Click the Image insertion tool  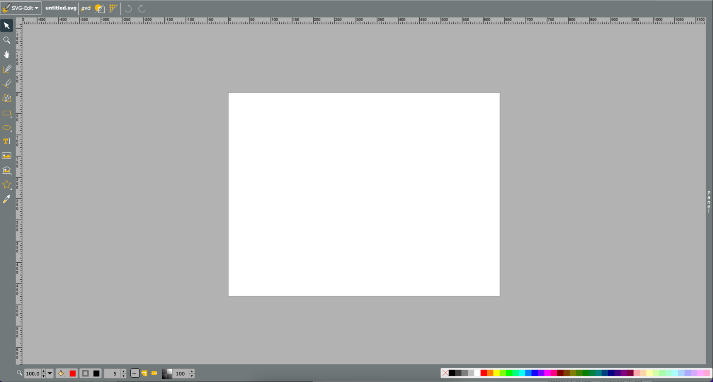[7, 155]
